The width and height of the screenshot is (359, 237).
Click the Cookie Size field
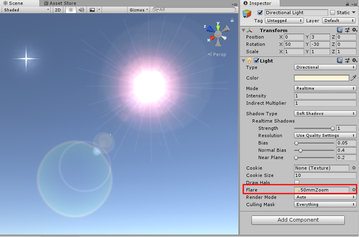pos(325,175)
